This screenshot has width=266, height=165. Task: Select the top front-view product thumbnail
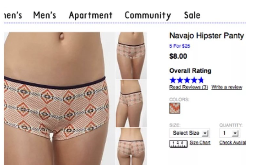pos(131,56)
